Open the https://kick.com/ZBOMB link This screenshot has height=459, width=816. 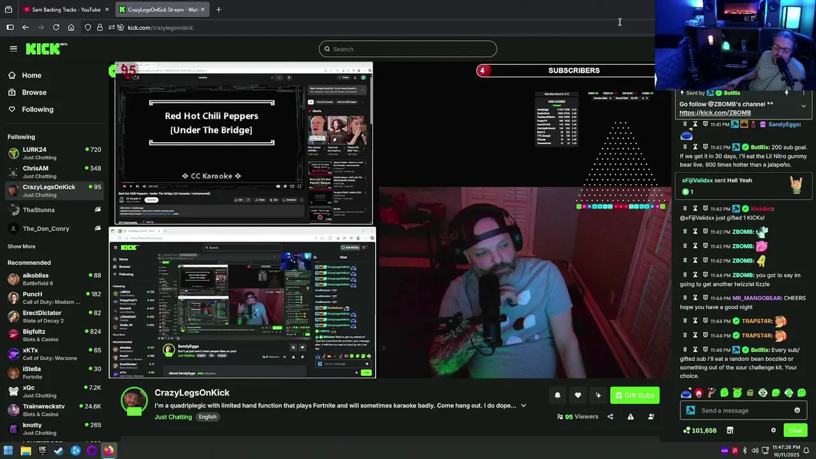point(715,113)
